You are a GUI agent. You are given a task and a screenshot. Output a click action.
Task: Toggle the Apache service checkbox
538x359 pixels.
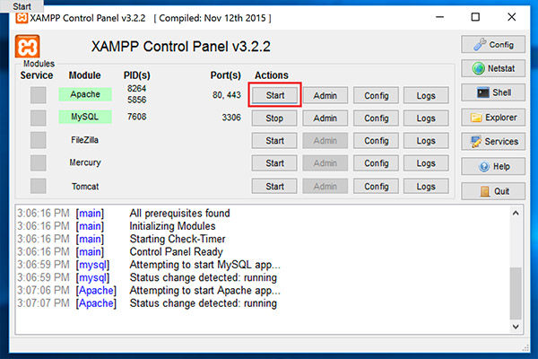[x=38, y=95]
